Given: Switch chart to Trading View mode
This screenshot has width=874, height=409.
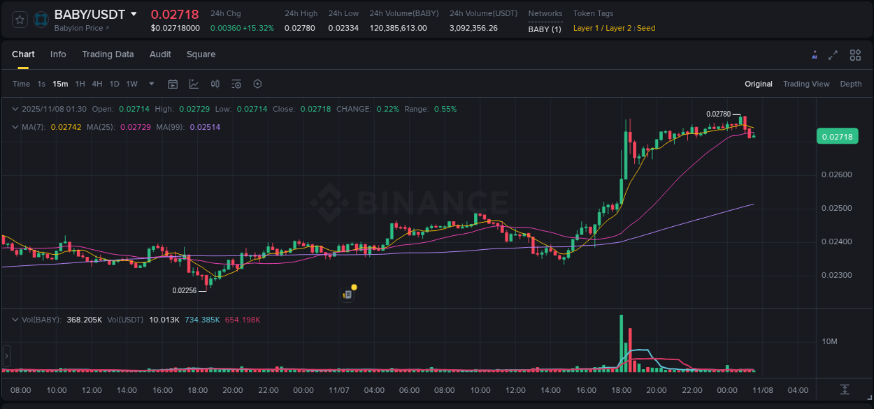Looking at the screenshot, I should (x=806, y=84).
